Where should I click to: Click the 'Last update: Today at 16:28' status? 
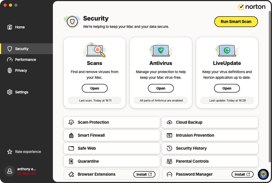tap(227, 100)
